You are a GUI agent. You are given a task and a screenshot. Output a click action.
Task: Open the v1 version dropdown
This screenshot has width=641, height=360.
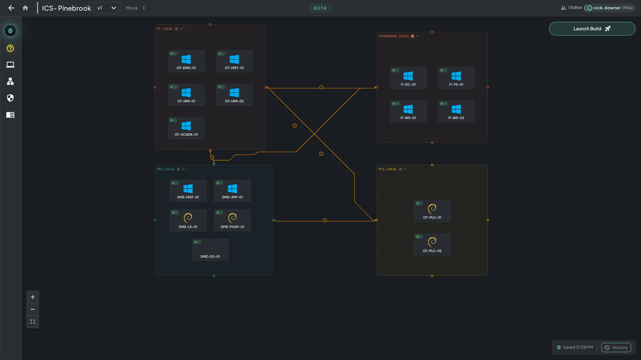107,8
